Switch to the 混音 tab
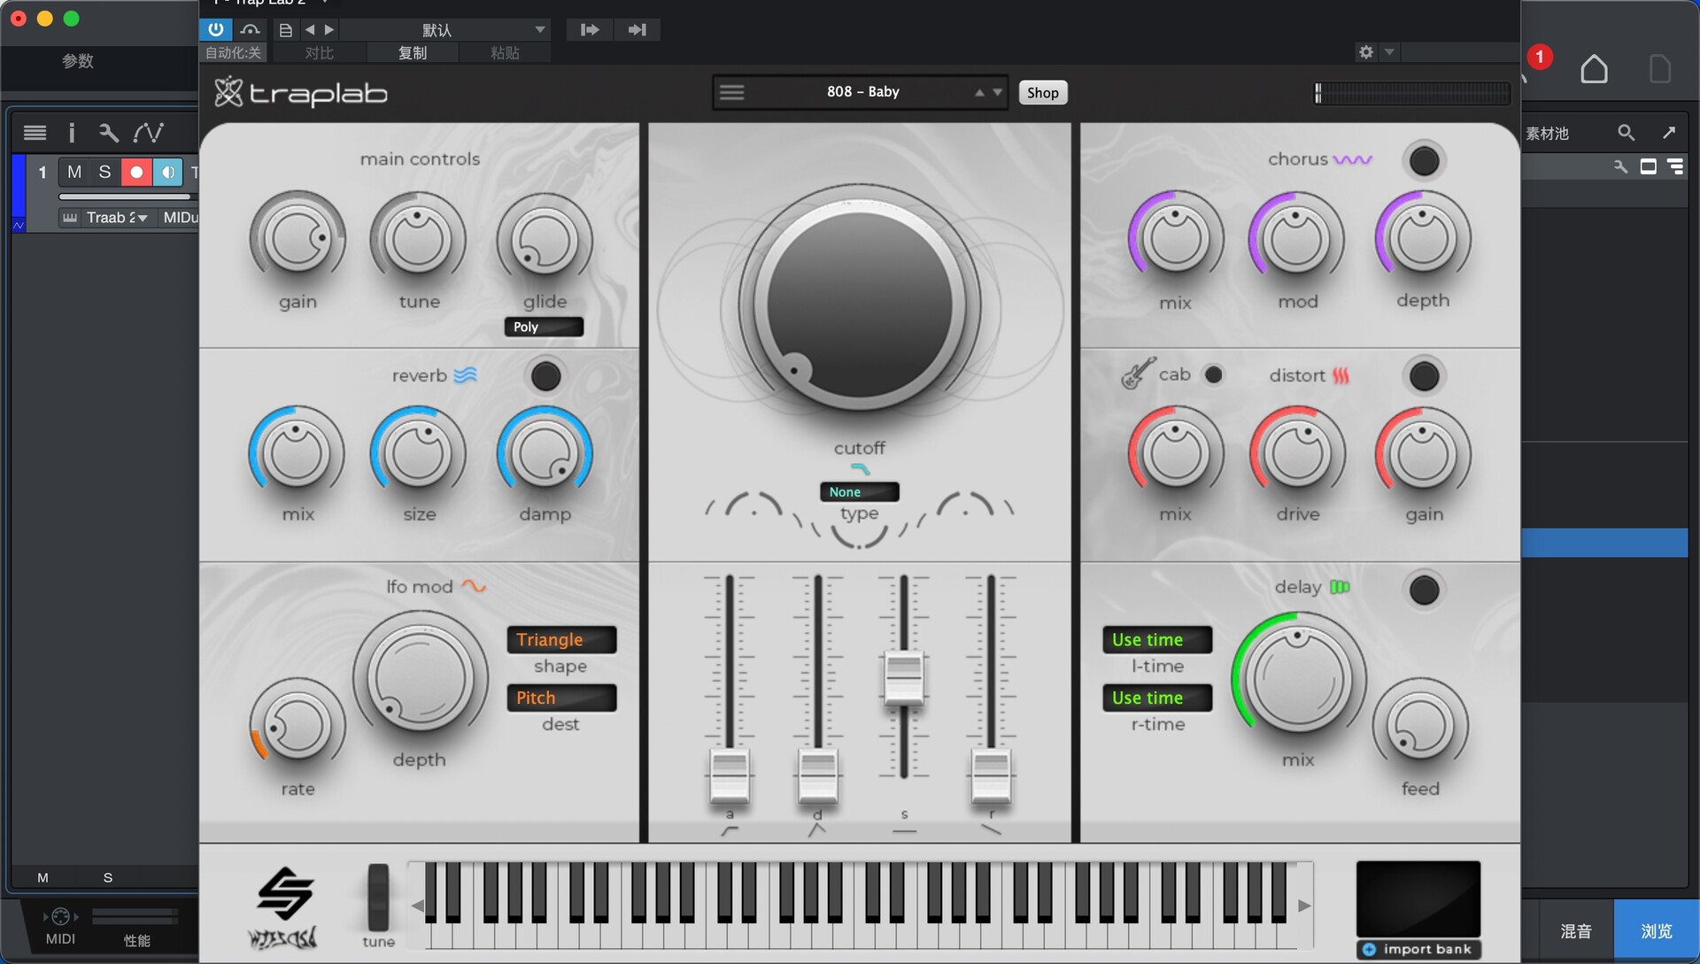Image resolution: width=1700 pixels, height=964 pixels. click(1576, 930)
